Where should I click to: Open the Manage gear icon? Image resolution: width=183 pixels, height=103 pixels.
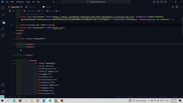[3, 92]
